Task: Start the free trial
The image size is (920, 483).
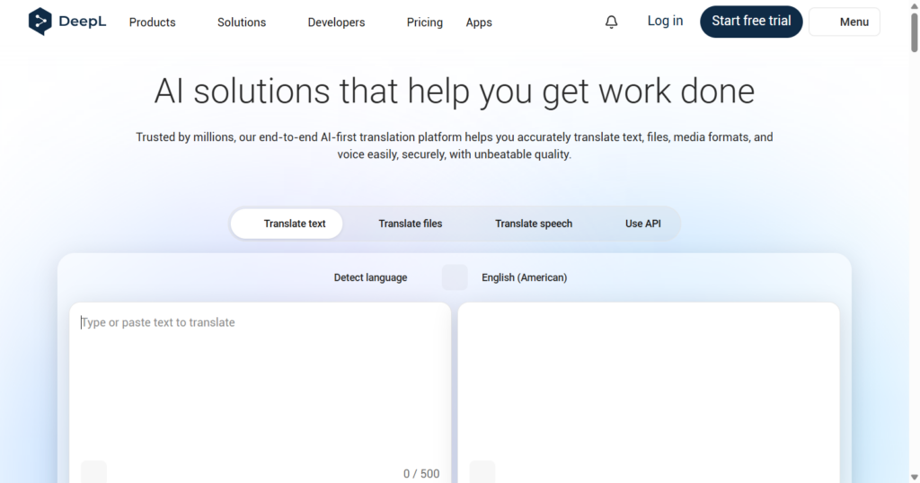Action: pos(751,22)
